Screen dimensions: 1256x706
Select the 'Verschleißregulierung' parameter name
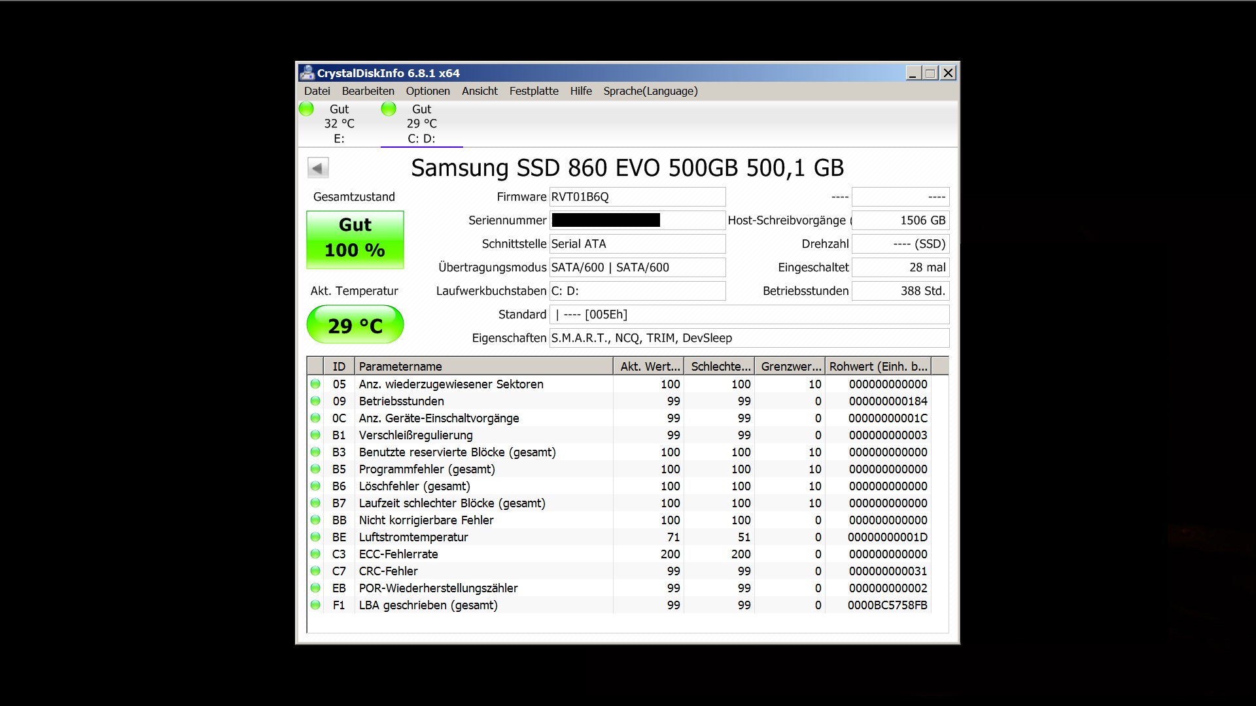[x=416, y=435]
